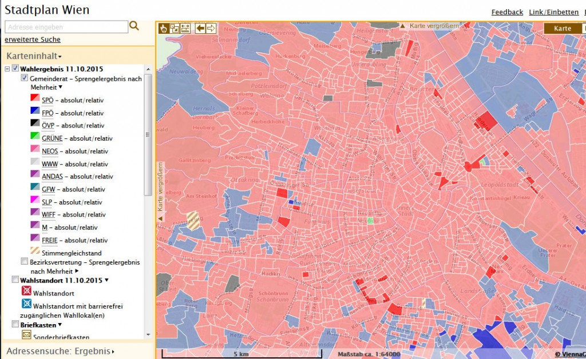The height and width of the screenshot is (359, 586).
Task: Select the zoom rectangle map tool
Action: click(x=175, y=28)
